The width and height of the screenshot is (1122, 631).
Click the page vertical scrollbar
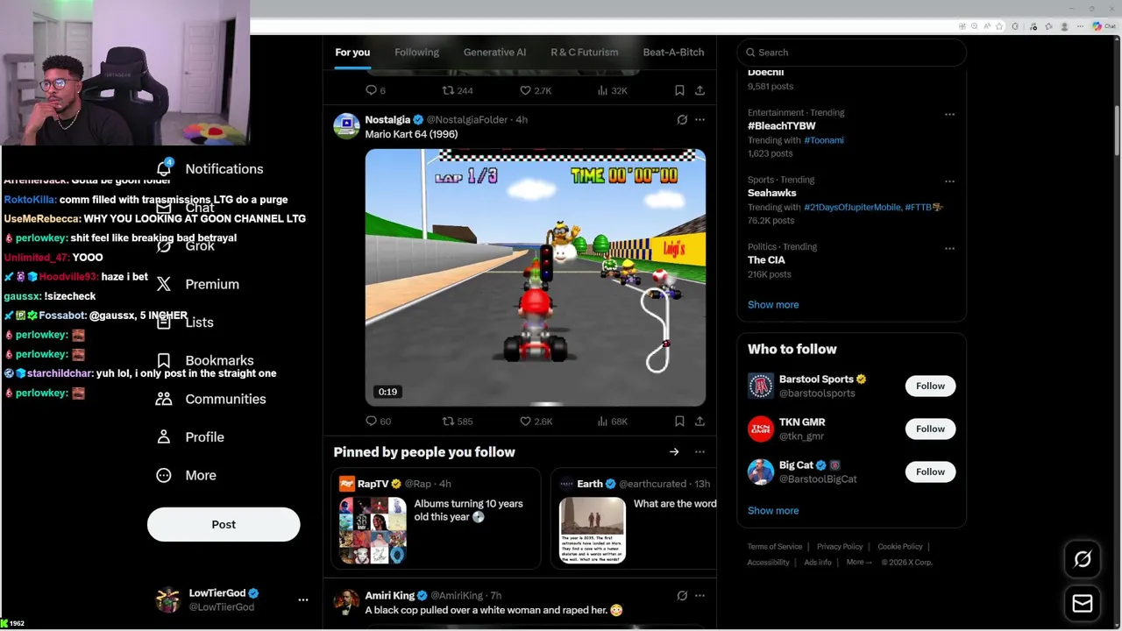click(x=1117, y=131)
